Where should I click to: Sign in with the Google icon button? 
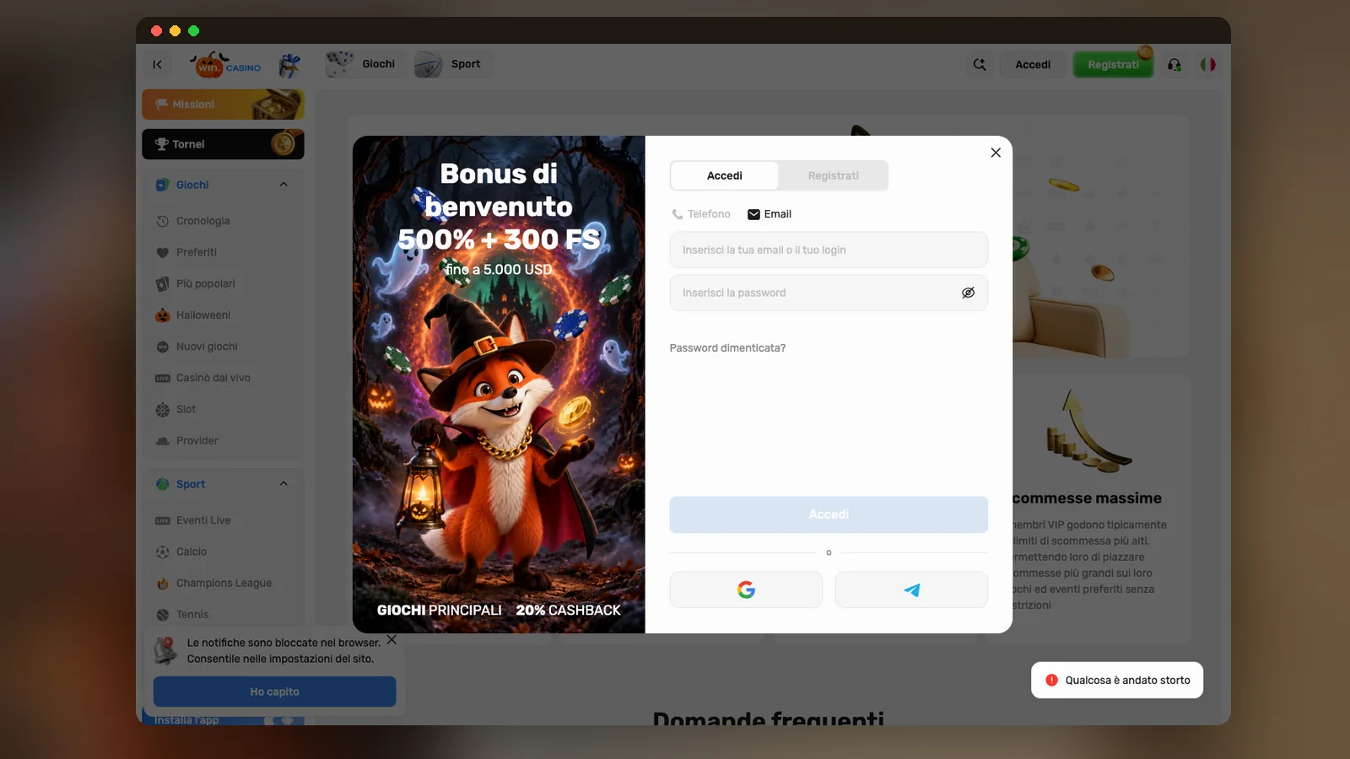746,589
